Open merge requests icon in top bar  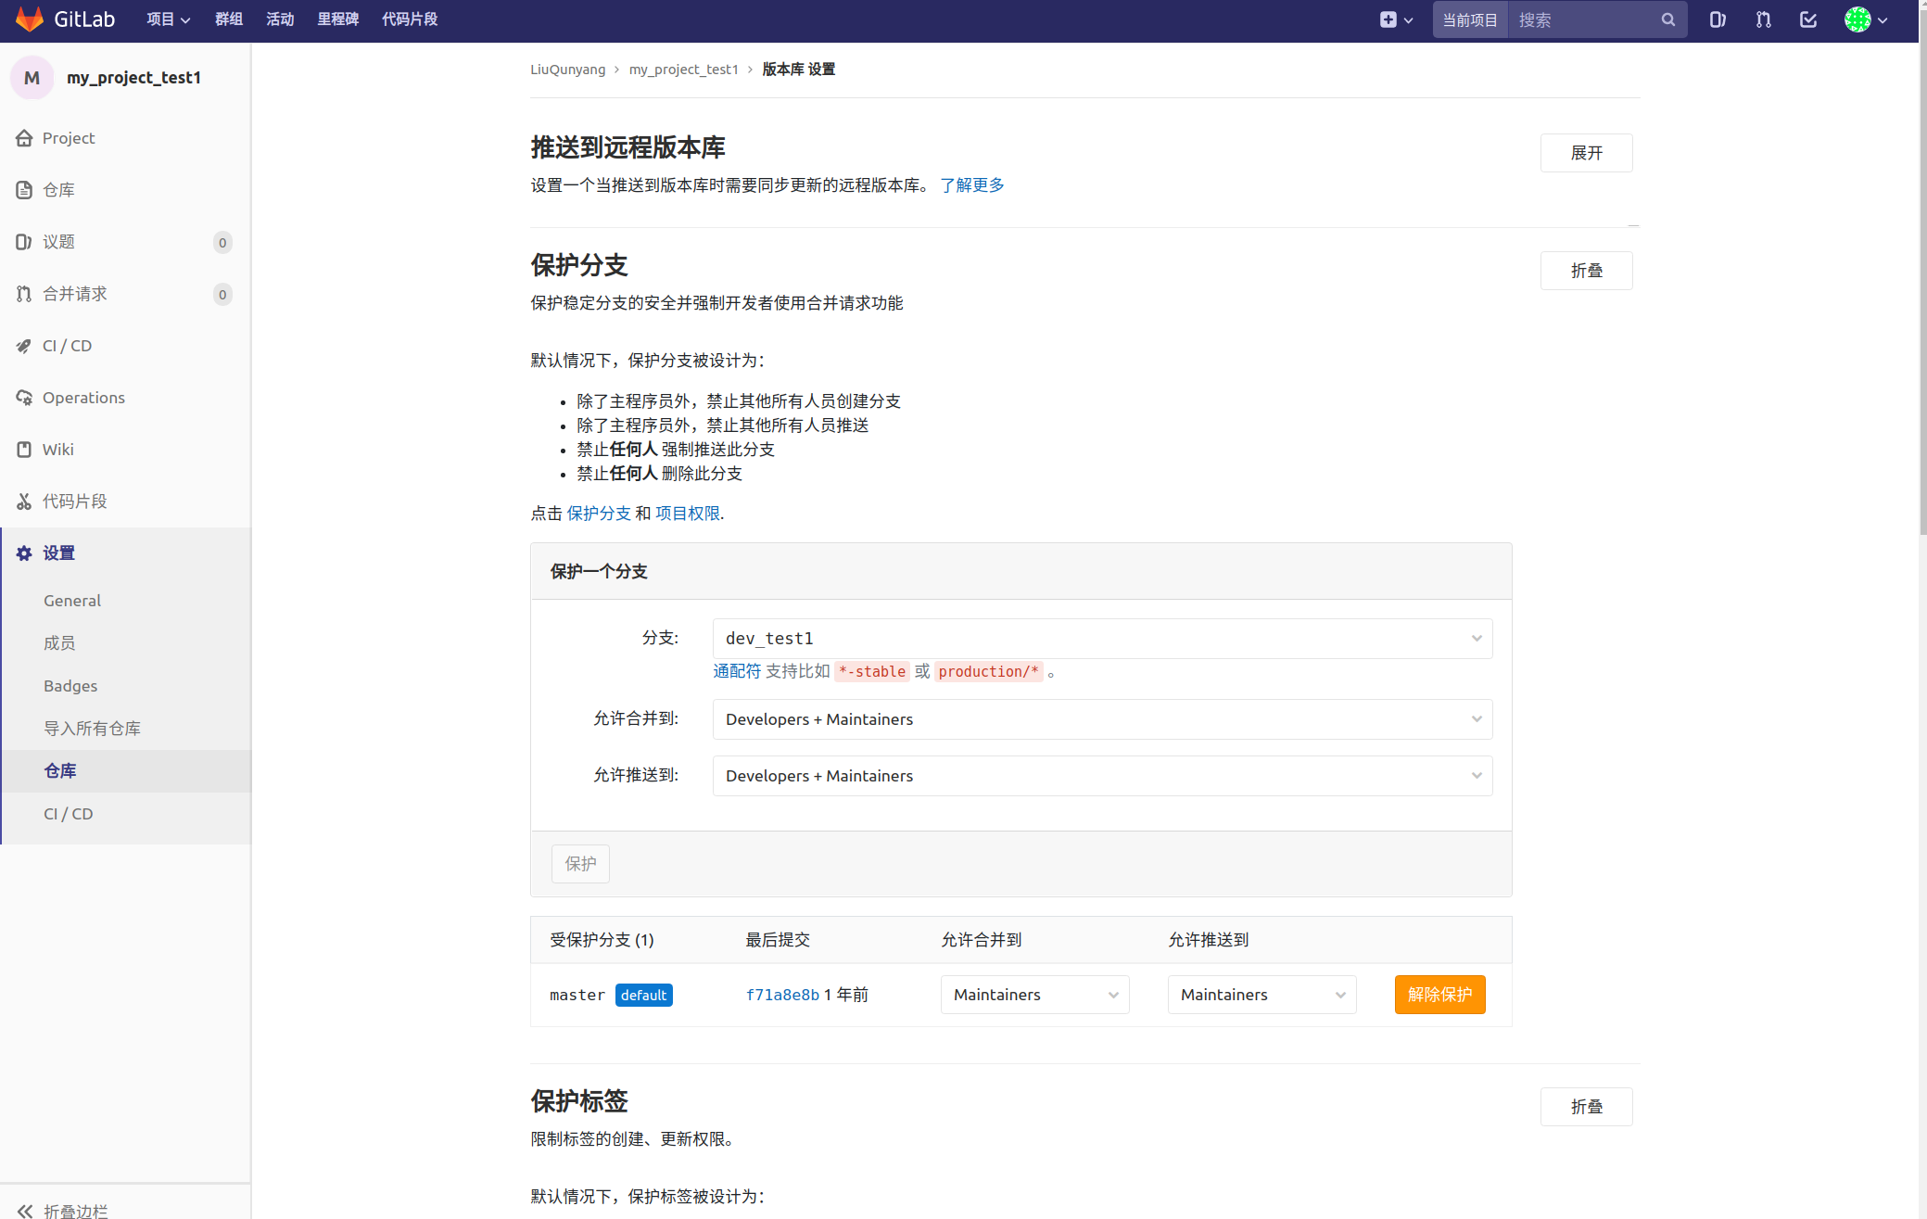click(1762, 19)
